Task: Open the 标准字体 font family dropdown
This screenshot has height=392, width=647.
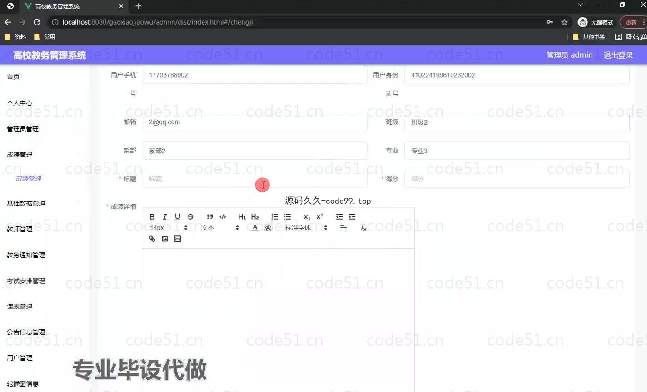Action: coord(306,228)
